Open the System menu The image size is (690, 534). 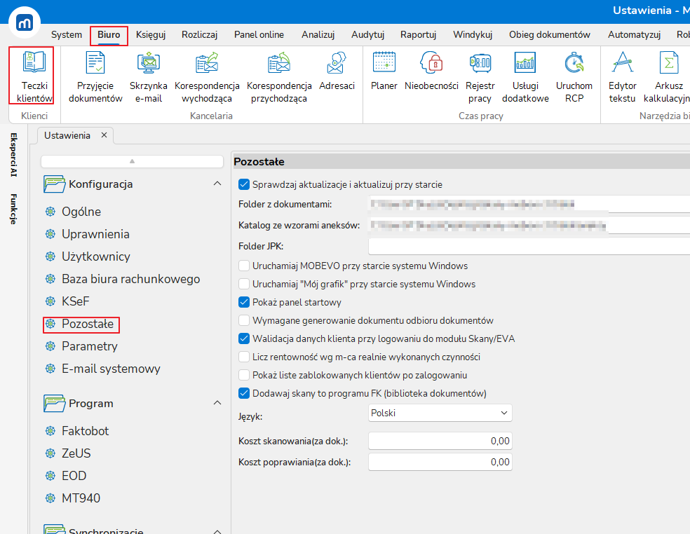click(67, 35)
